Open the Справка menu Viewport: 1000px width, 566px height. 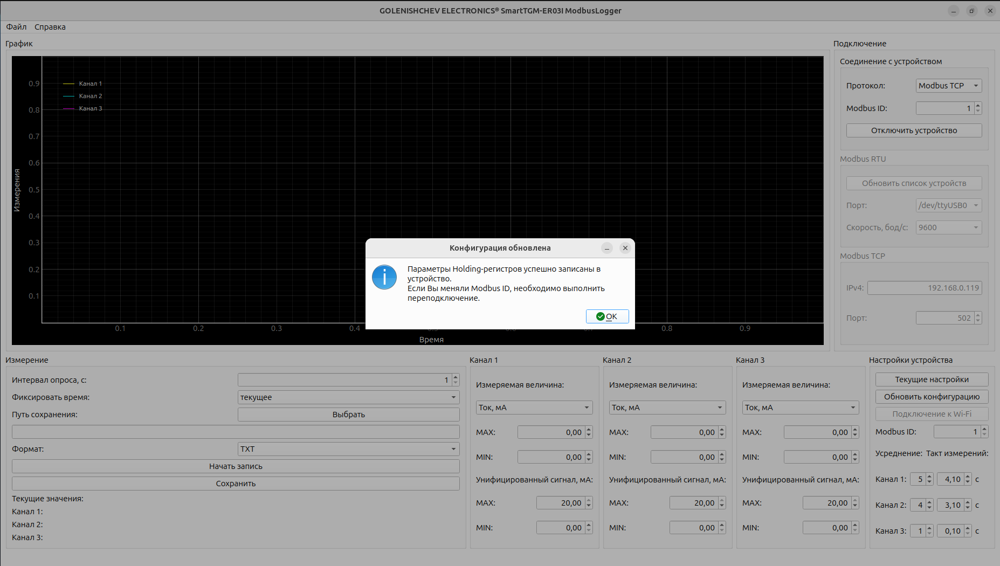coord(50,27)
